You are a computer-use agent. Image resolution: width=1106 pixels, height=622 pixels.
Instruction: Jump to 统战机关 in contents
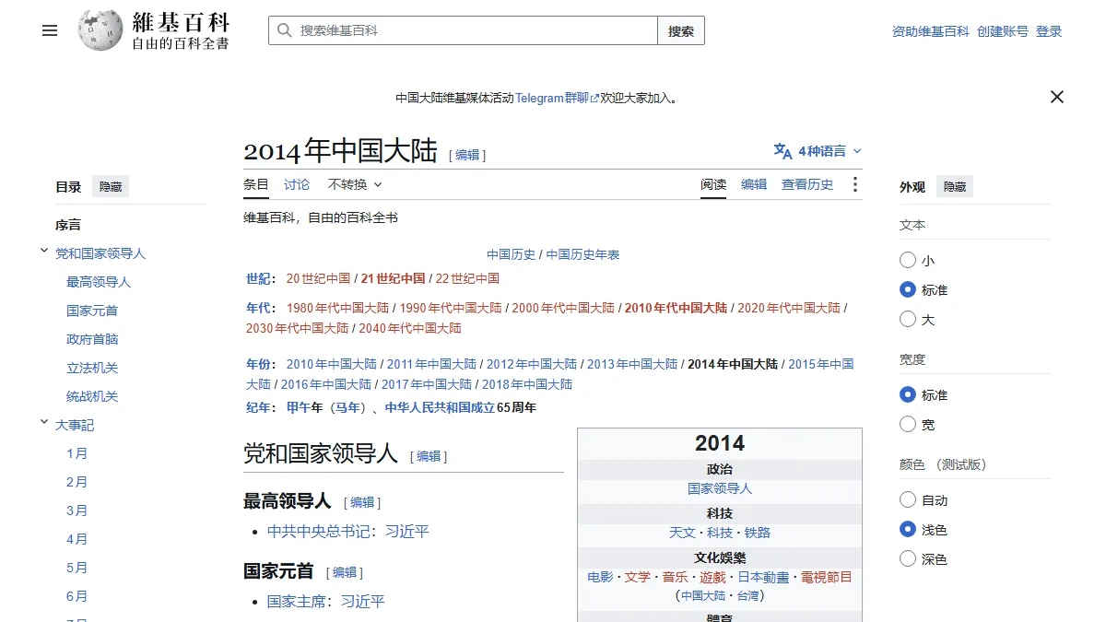point(92,396)
